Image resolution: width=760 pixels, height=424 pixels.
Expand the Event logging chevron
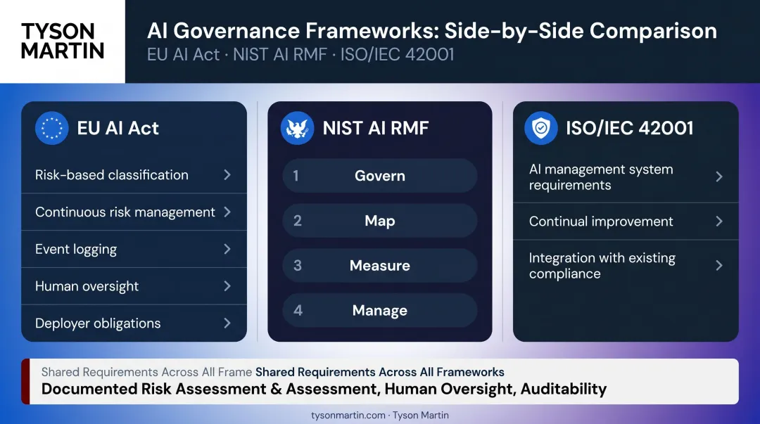click(x=227, y=249)
